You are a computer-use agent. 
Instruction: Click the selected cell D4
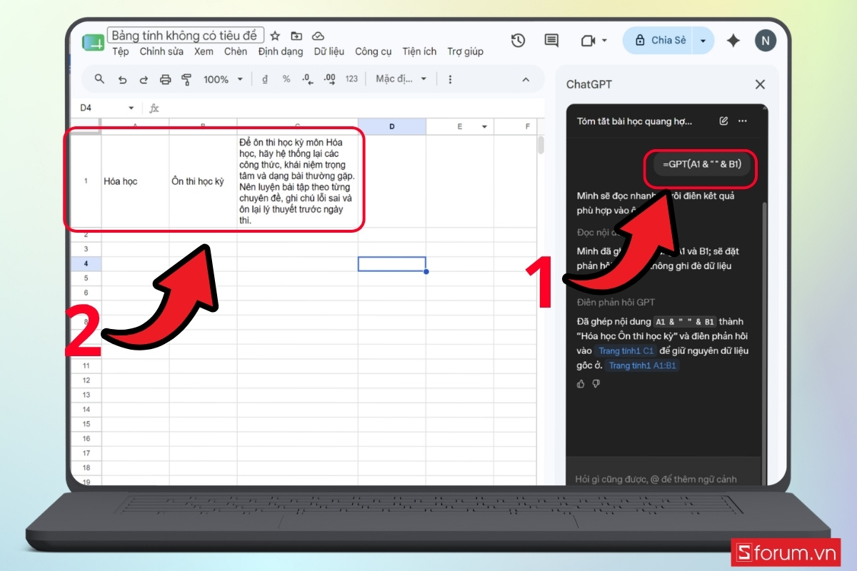point(392,263)
